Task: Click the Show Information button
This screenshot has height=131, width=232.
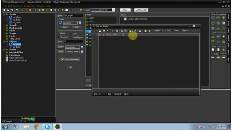Action: pyautogui.click(x=70, y=59)
